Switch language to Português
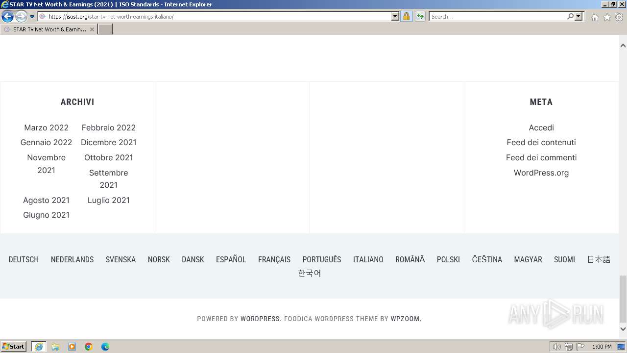 (322, 259)
